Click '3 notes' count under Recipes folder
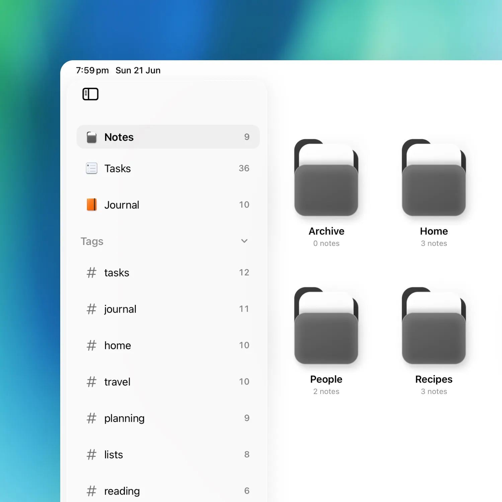 434,391
